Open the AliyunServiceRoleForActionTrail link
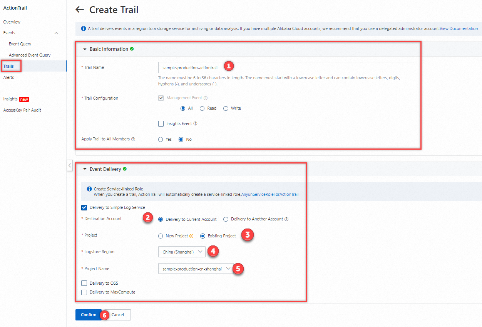482x327 pixels. pyautogui.click(x=270, y=194)
